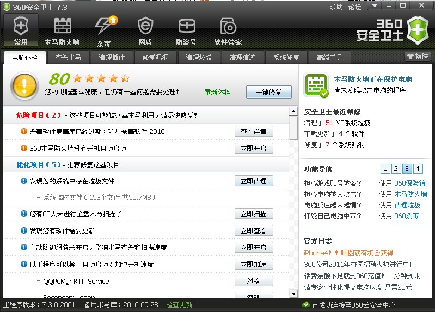435x312 pixels.
Task: Open 木马防火墙 from the toolbar
Action: point(62,31)
